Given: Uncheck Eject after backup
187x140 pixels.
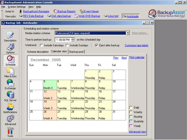Looking at the screenshot, I should (x=96, y=45).
